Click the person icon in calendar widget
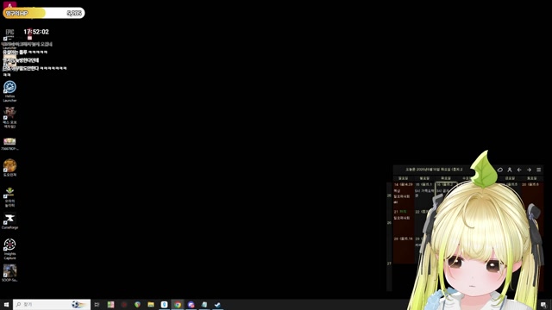The height and width of the screenshot is (310, 552). click(510, 170)
